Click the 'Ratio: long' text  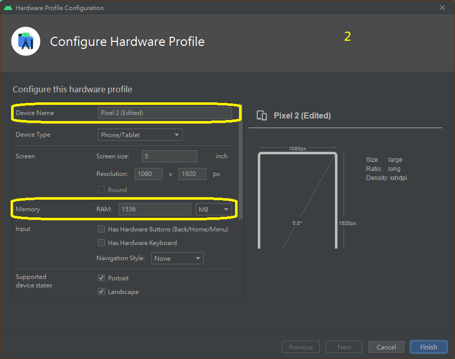coord(383,169)
